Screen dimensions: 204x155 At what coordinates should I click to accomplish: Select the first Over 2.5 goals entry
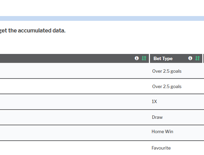pyautogui.click(x=167, y=71)
